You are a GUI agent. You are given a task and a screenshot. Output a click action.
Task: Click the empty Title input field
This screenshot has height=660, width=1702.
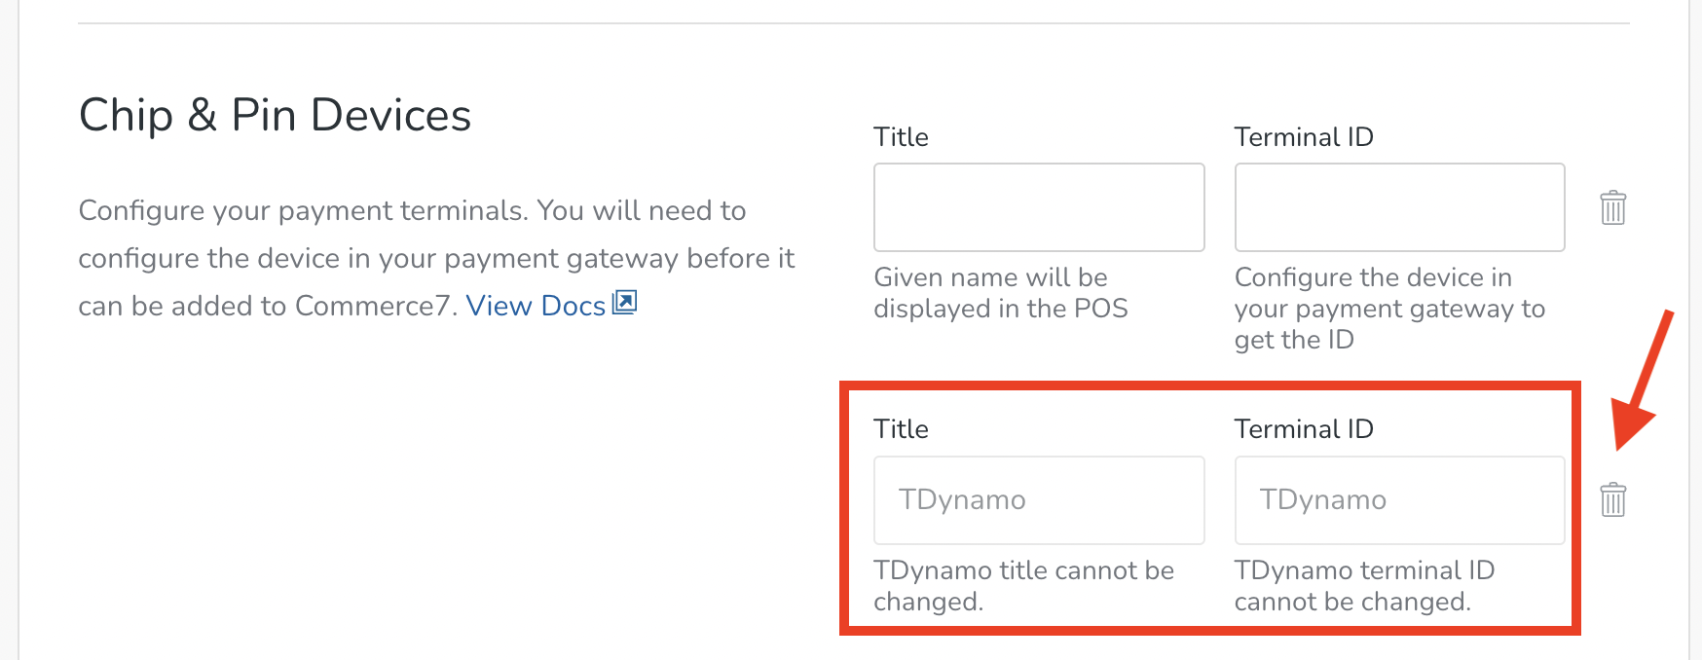[x=1038, y=207]
